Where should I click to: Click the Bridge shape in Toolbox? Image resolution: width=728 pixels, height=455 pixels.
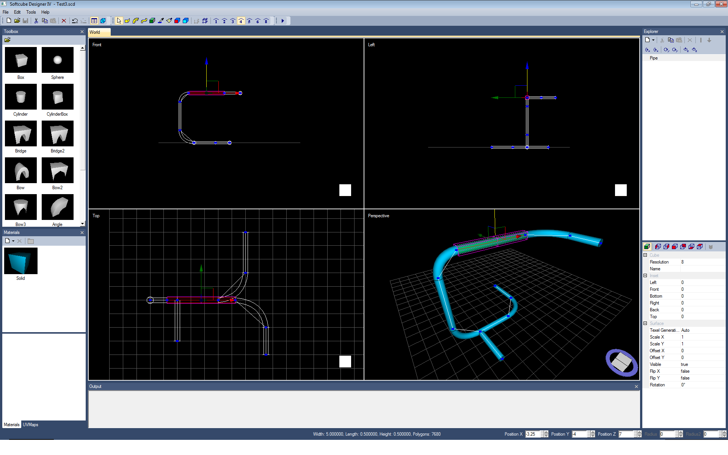point(21,134)
